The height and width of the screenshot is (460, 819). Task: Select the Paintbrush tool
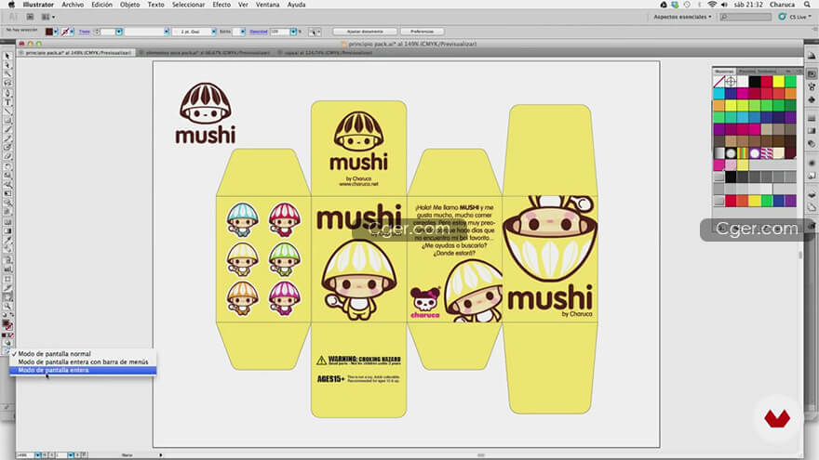pyautogui.click(x=7, y=129)
